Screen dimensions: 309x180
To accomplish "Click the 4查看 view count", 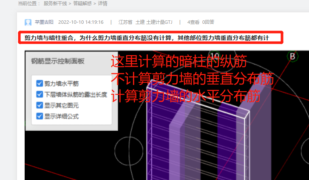I will (193, 22).
